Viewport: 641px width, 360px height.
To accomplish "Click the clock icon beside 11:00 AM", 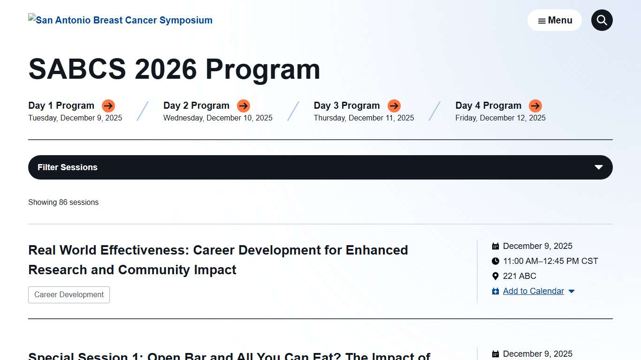I will click(x=496, y=261).
